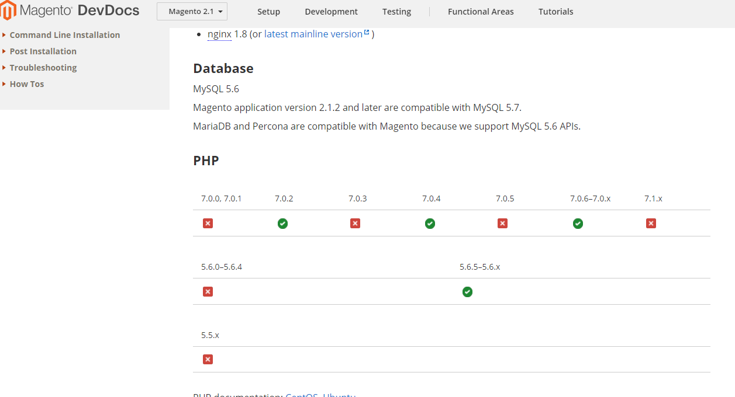Click the 7.0.6–7.0.x column header
This screenshot has width=735, height=397.
590,198
